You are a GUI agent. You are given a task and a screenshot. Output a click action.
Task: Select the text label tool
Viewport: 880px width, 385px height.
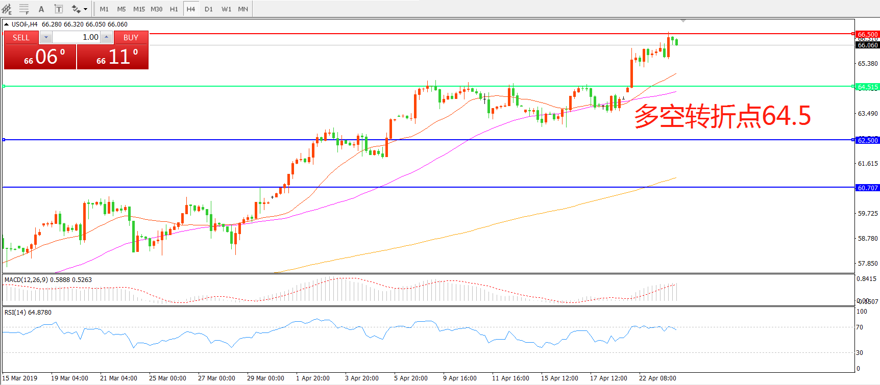59,9
